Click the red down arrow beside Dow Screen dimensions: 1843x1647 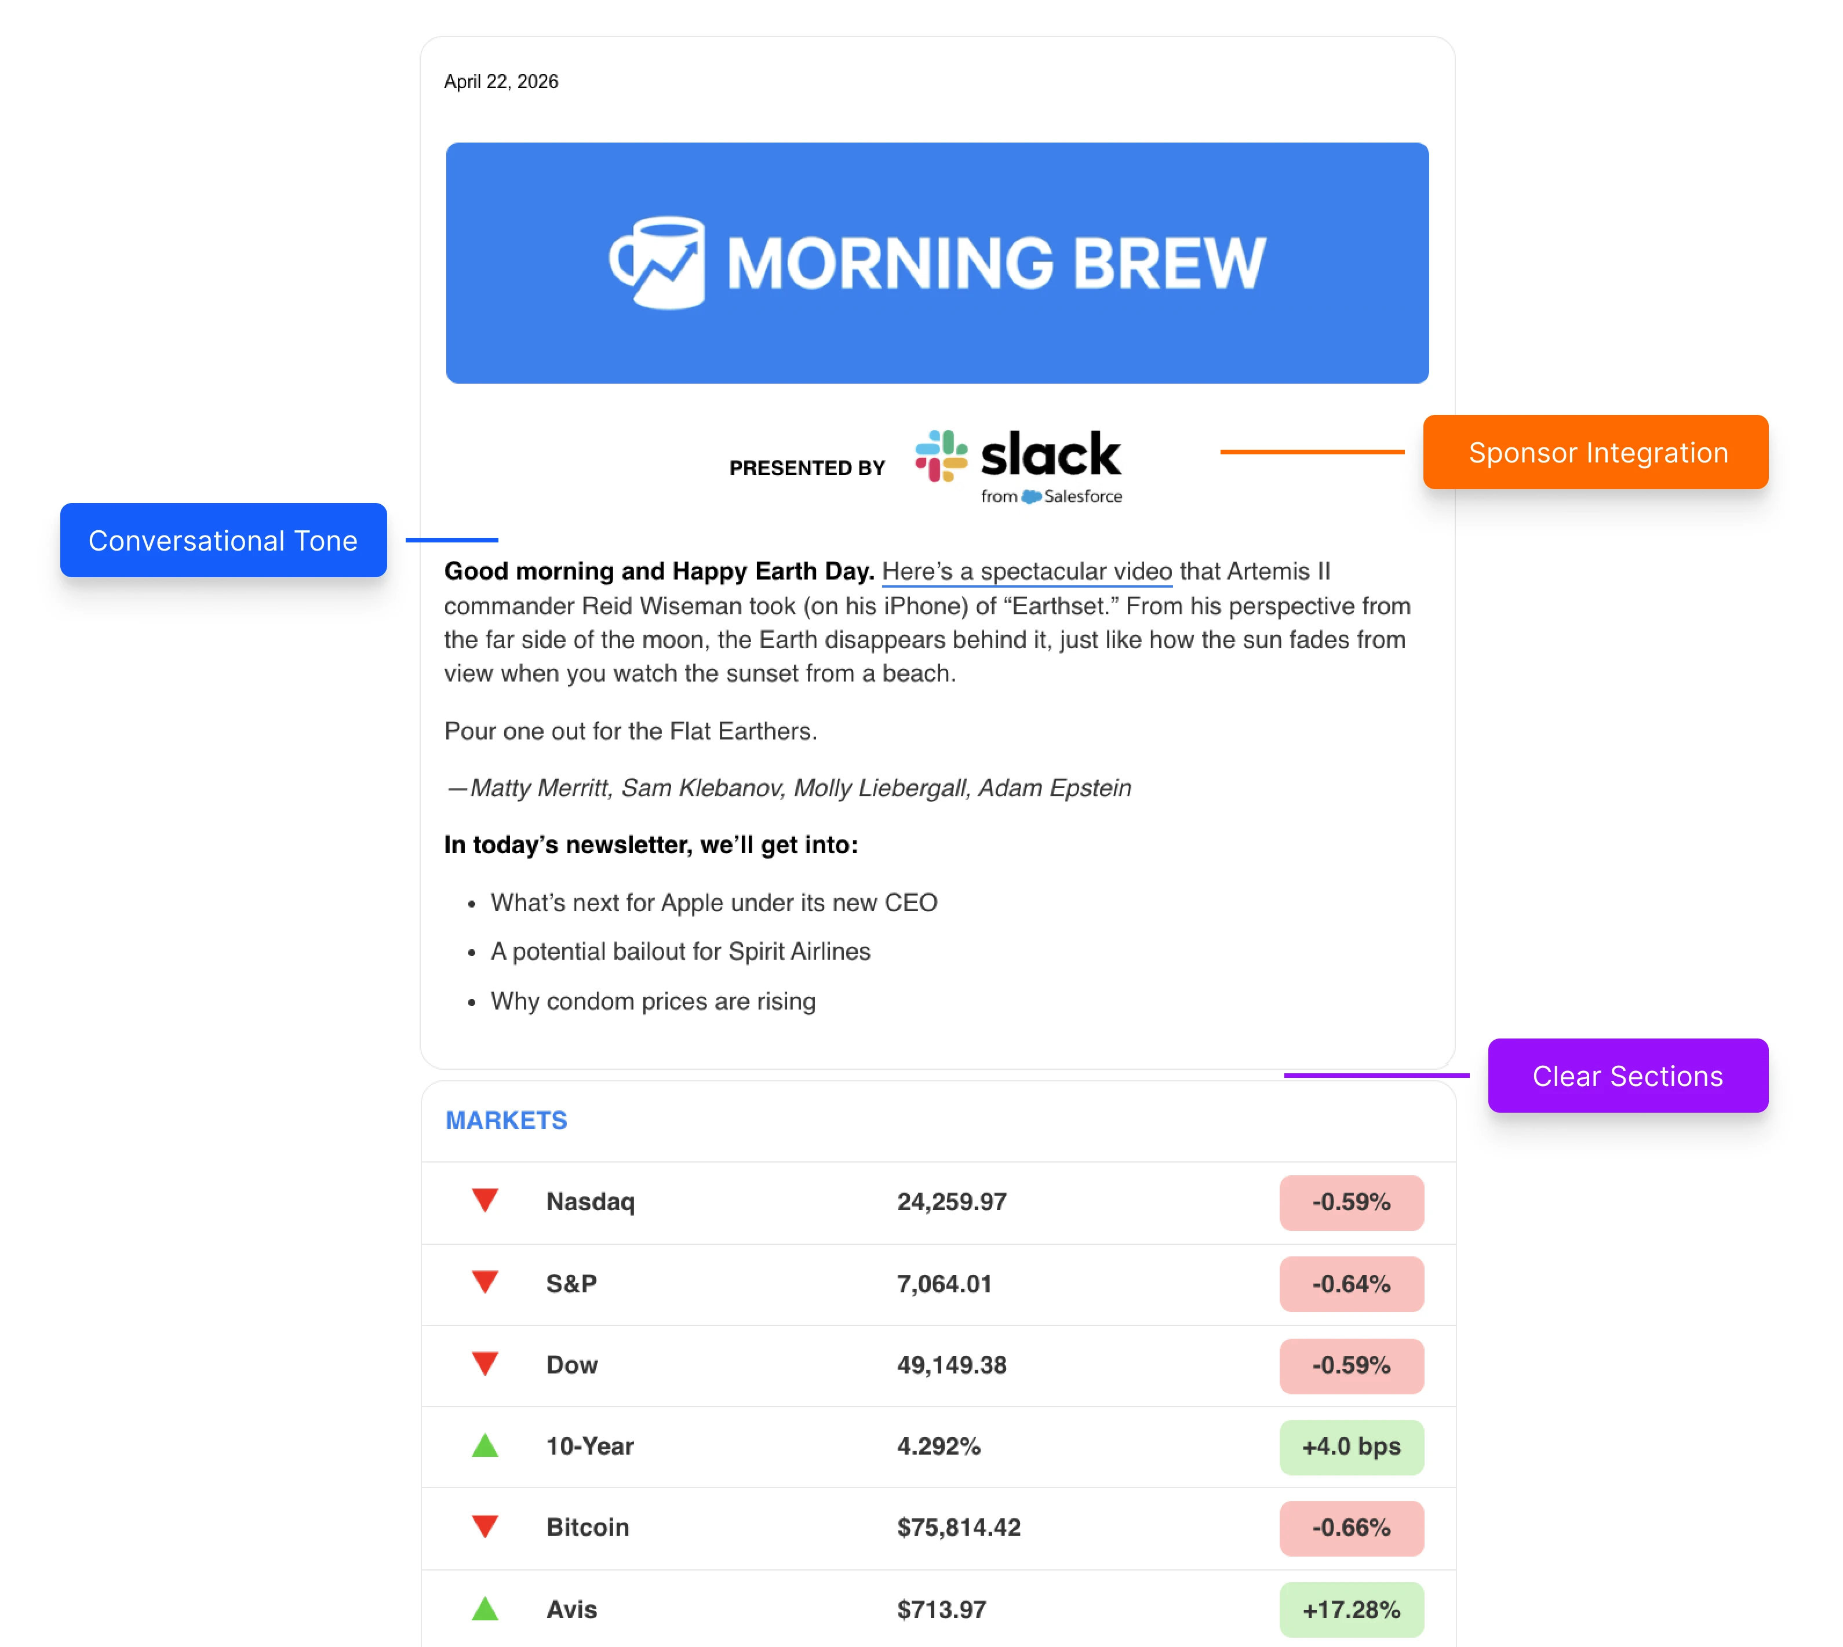485,1364
